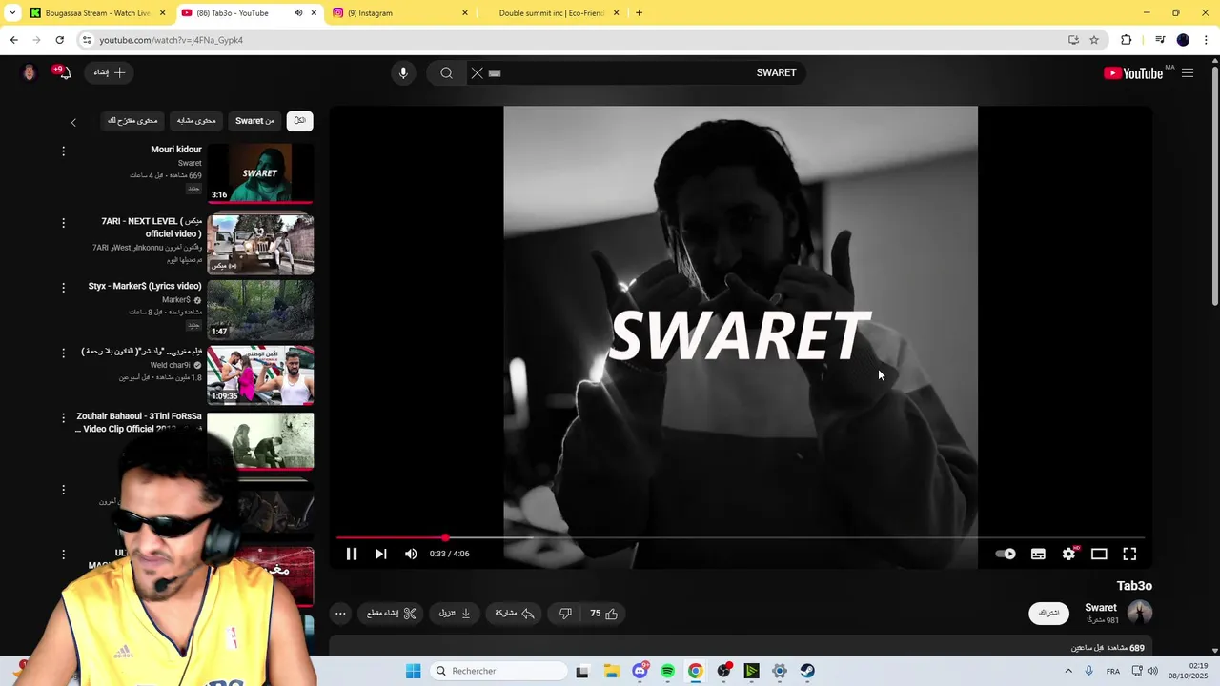Viewport: 1220px width, 686px height.
Task: Toggle the autoplay switch in player
Action: click(x=1006, y=554)
